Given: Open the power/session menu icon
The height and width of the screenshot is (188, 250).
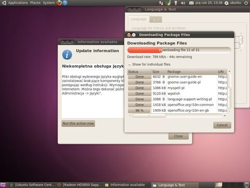Looking at the screenshot, I should (x=246, y=3).
